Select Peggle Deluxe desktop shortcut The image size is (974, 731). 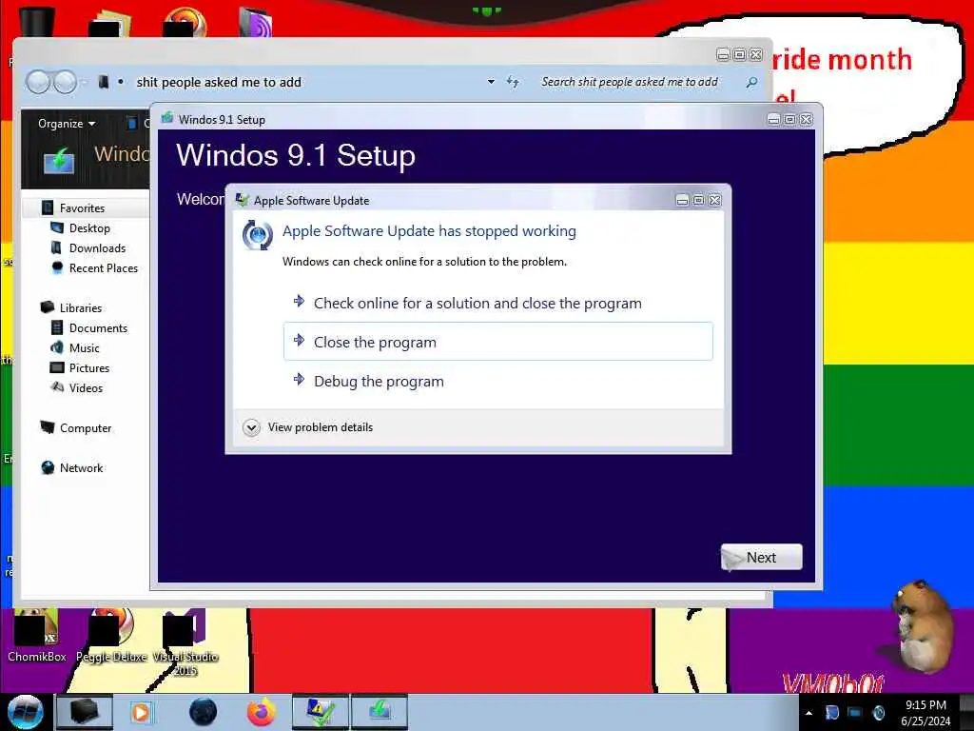(x=111, y=635)
